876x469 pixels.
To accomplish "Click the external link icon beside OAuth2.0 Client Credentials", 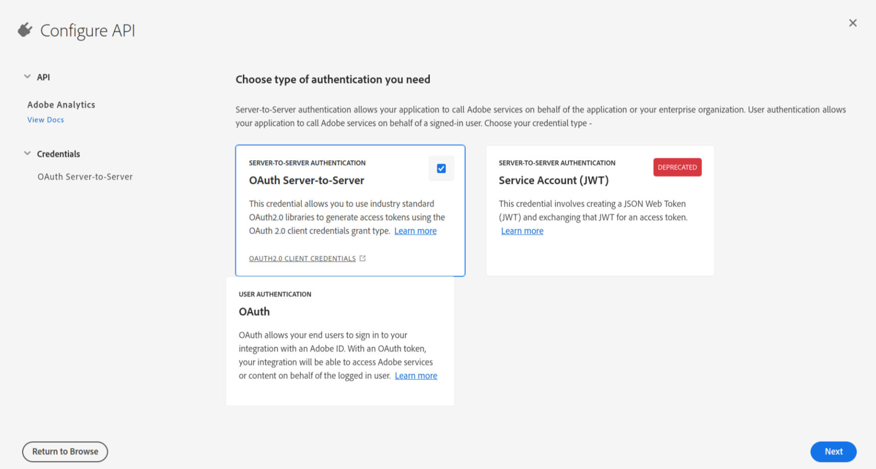I will [362, 258].
